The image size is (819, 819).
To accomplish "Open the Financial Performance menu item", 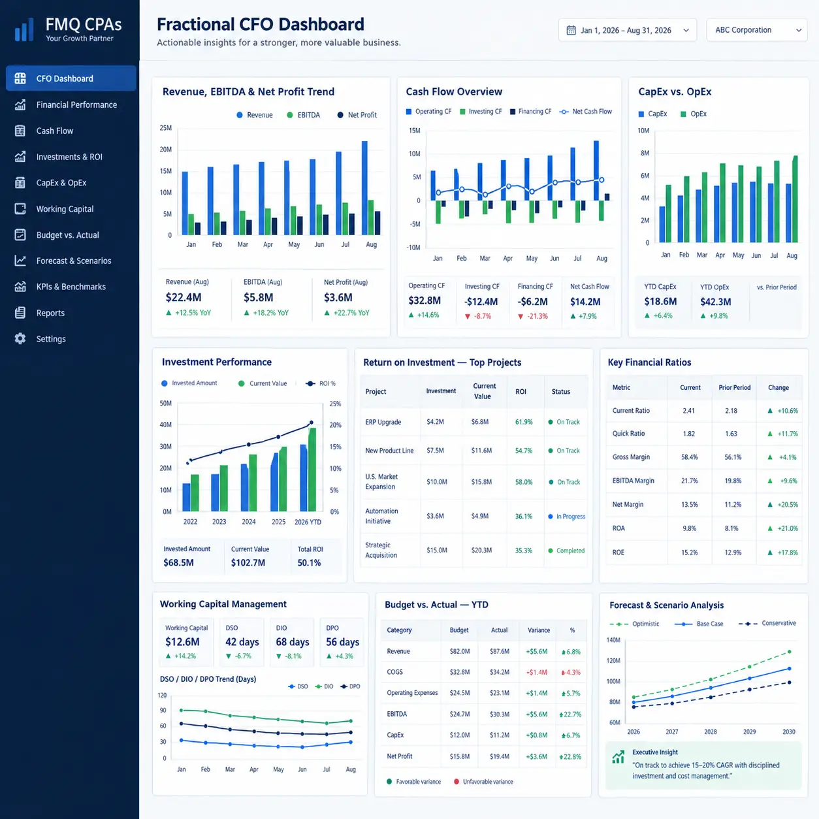I will coord(76,104).
